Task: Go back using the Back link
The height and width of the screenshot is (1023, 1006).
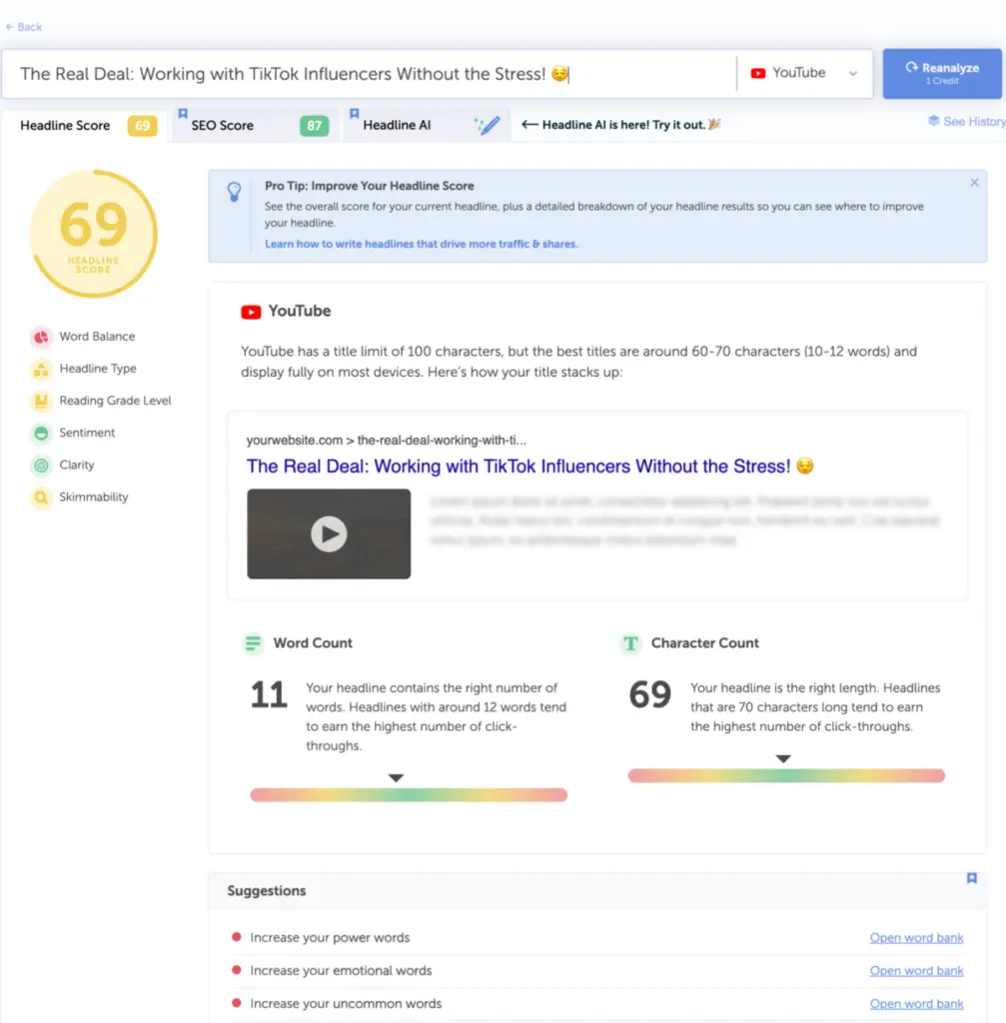Action: (x=24, y=27)
